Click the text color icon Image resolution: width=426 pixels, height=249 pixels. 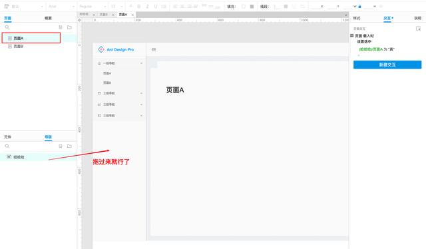(x=130, y=6)
